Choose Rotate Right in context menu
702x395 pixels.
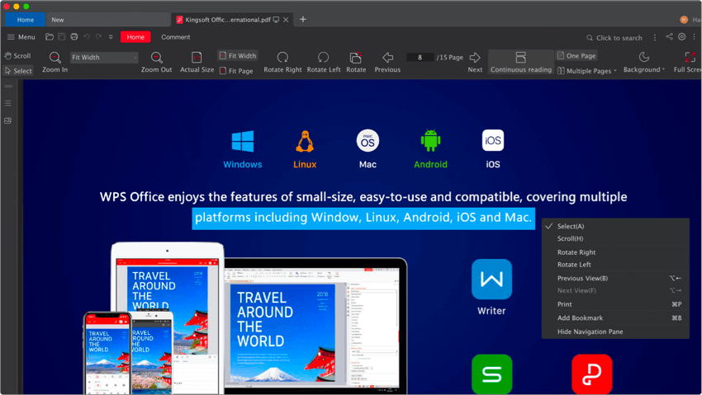click(615, 252)
